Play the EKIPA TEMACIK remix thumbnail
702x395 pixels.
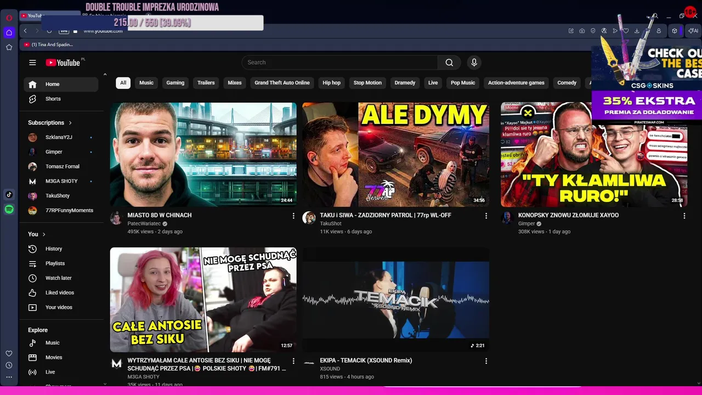tap(396, 300)
